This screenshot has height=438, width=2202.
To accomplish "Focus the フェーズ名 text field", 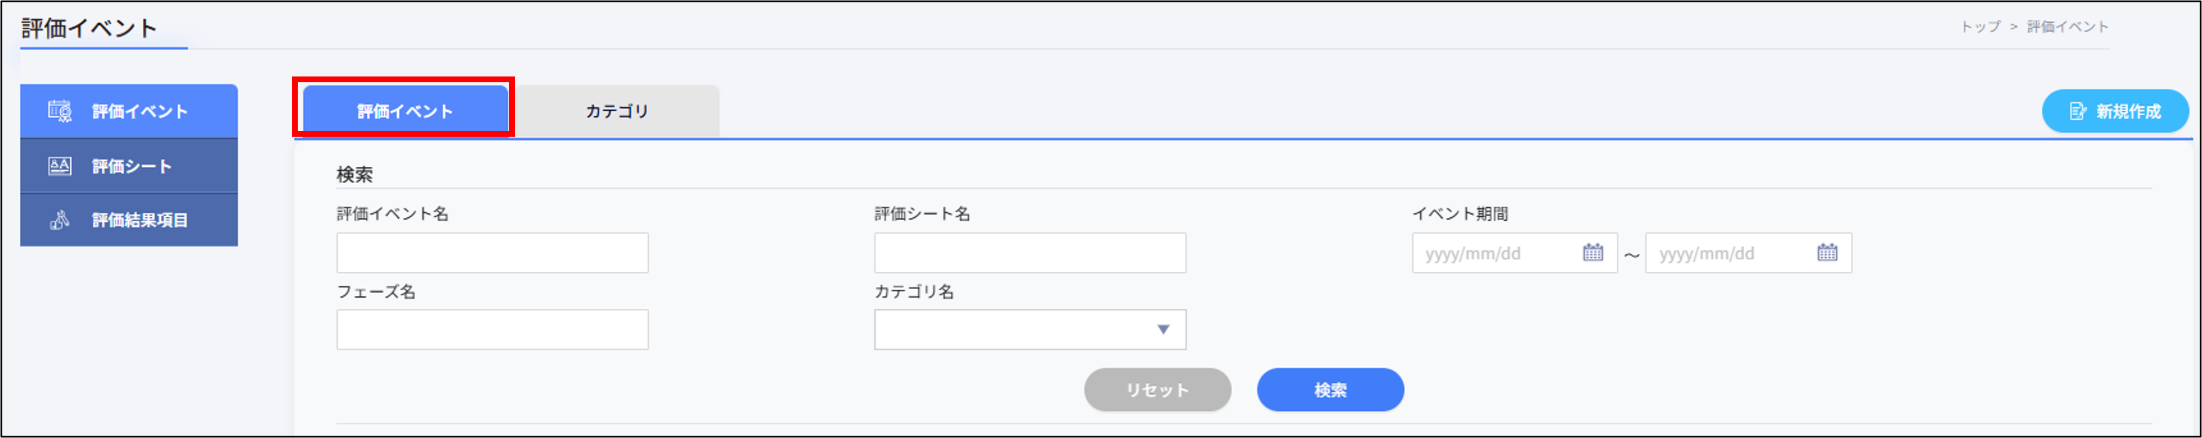I will click(x=492, y=329).
